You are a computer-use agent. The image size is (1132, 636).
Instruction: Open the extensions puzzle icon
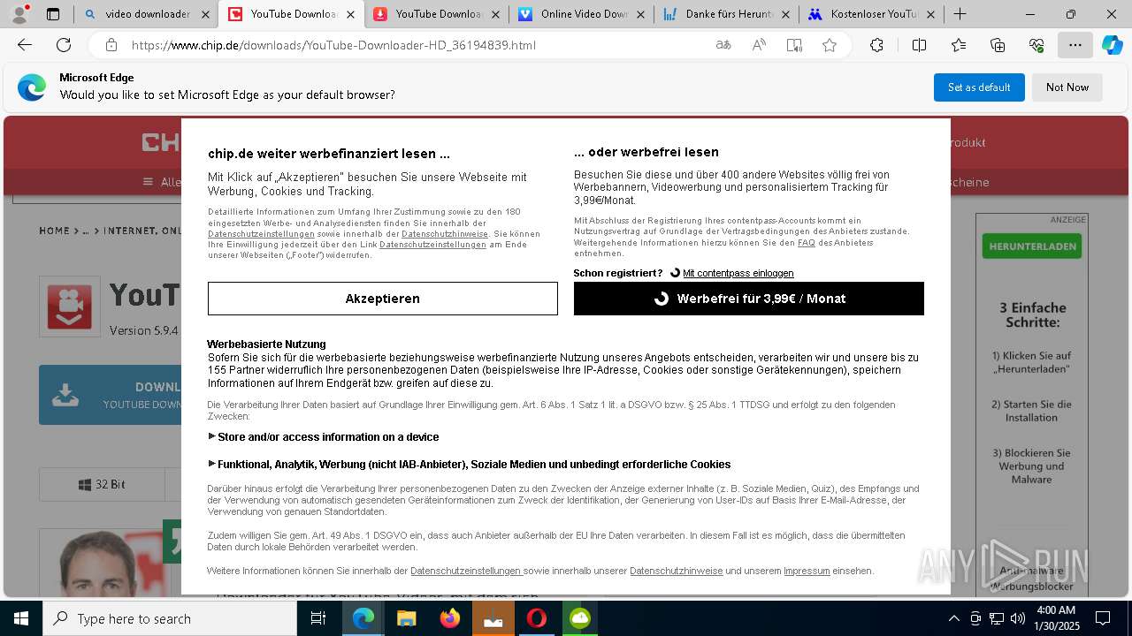(876, 45)
